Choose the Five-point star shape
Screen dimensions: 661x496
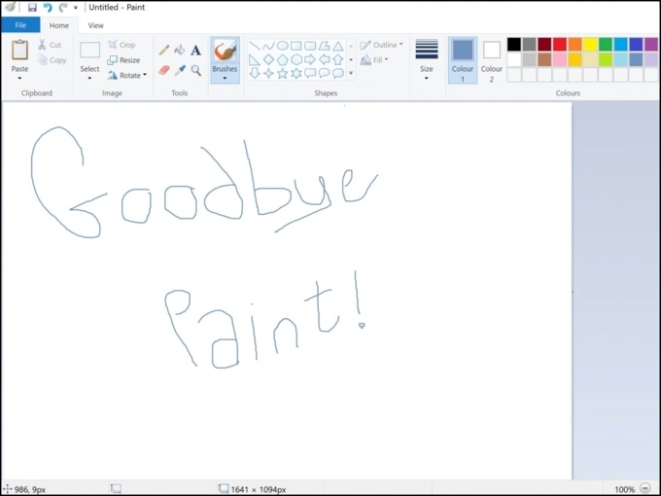point(283,73)
